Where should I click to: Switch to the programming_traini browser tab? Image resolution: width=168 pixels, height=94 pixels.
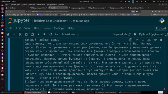(x=77, y=8)
